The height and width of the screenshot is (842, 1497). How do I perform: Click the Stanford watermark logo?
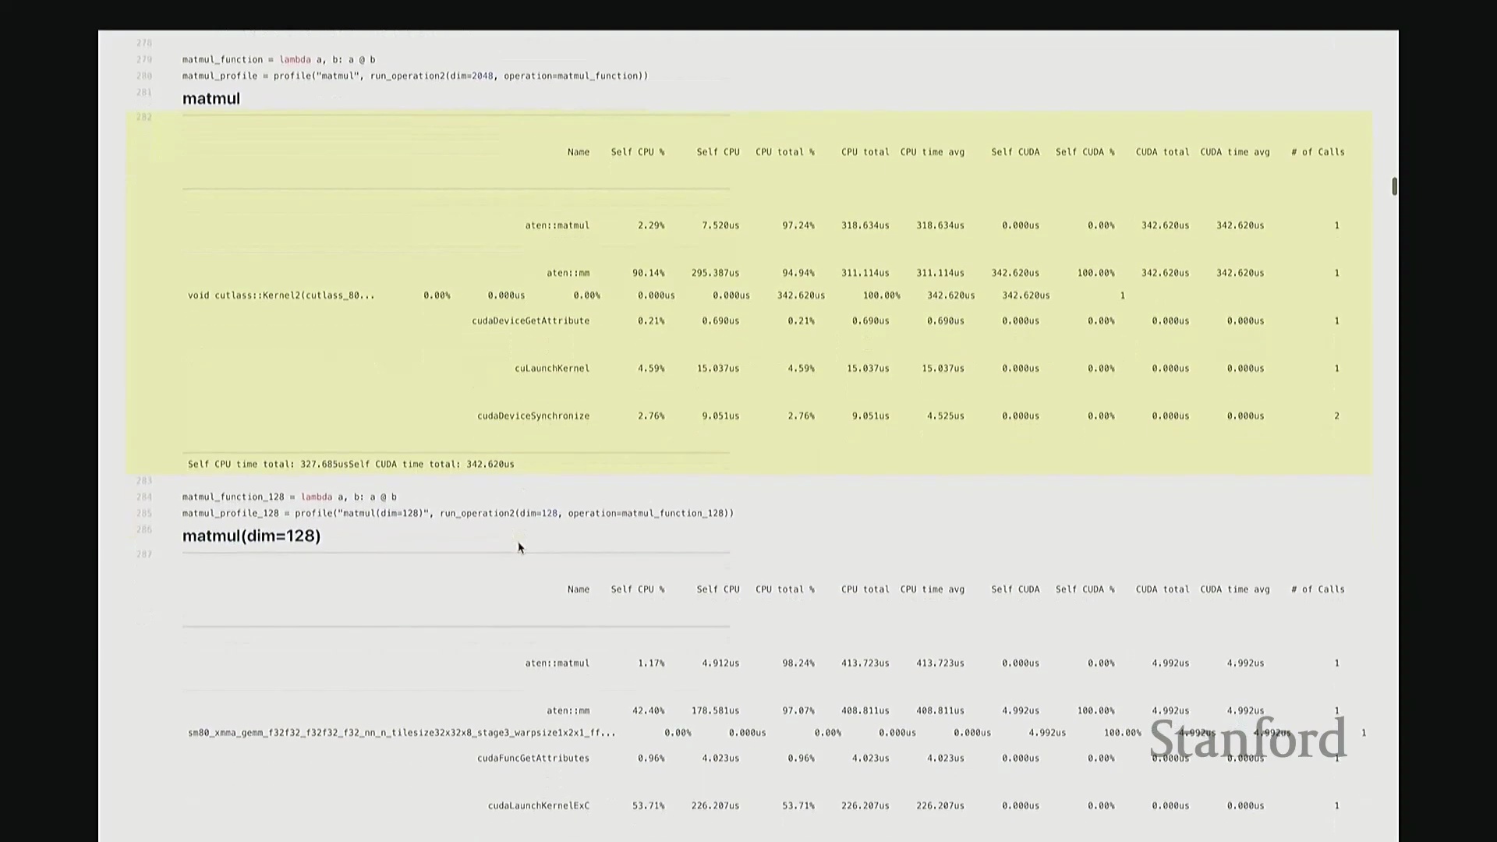(1247, 739)
